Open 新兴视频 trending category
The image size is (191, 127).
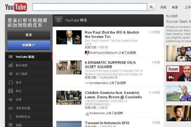click(x=29, y=65)
